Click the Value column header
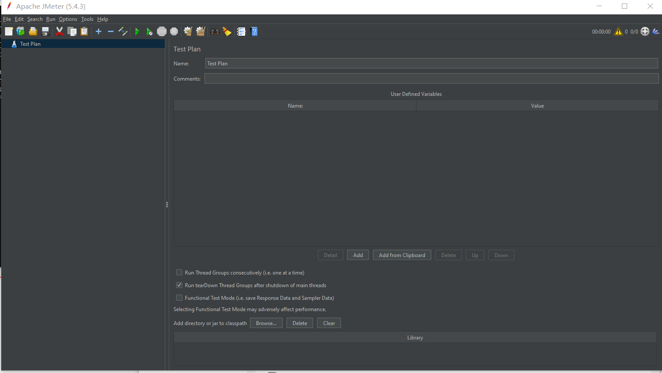The width and height of the screenshot is (662, 373). click(x=537, y=105)
